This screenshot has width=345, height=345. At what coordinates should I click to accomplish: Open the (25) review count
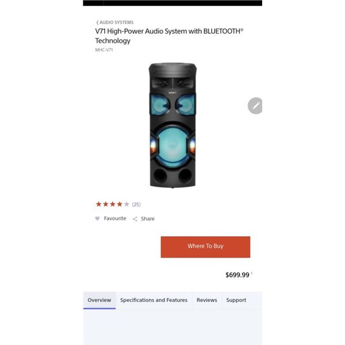point(136,204)
